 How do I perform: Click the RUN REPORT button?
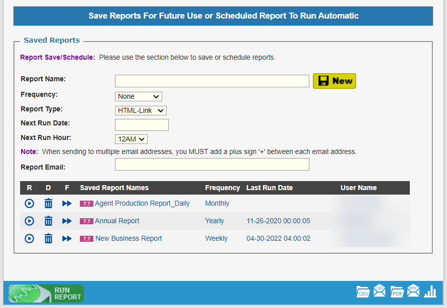(x=46, y=293)
